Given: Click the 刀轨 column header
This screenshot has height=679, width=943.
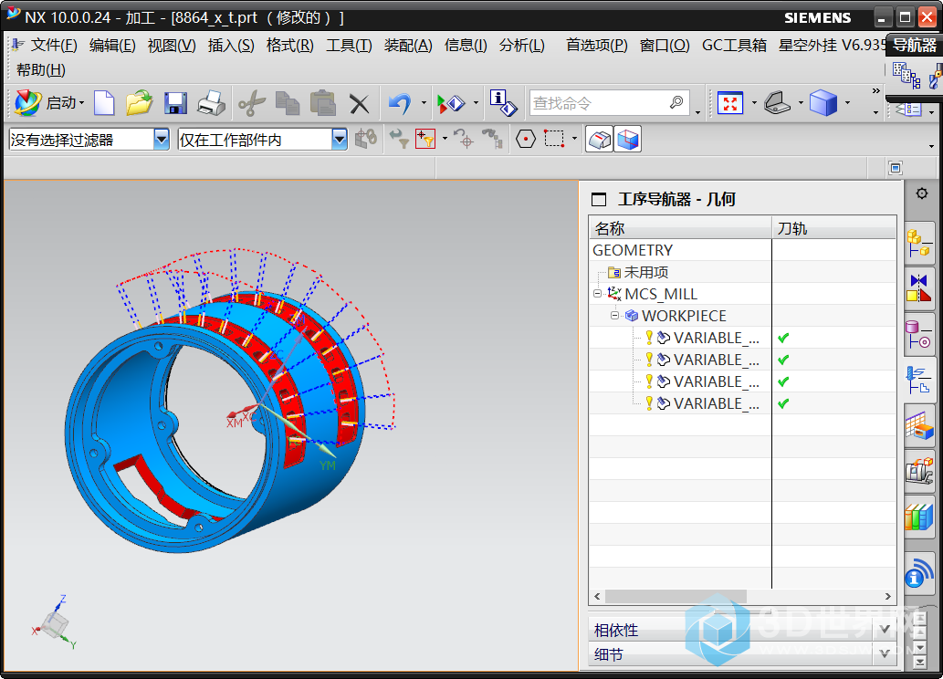Looking at the screenshot, I should 834,228.
